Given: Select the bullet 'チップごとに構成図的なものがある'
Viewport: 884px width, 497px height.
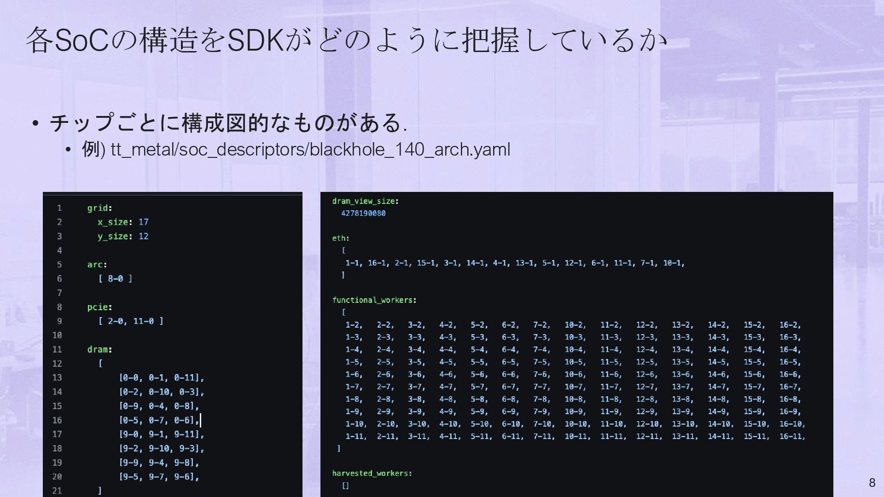Looking at the screenshot, I should tap(228, 123).
